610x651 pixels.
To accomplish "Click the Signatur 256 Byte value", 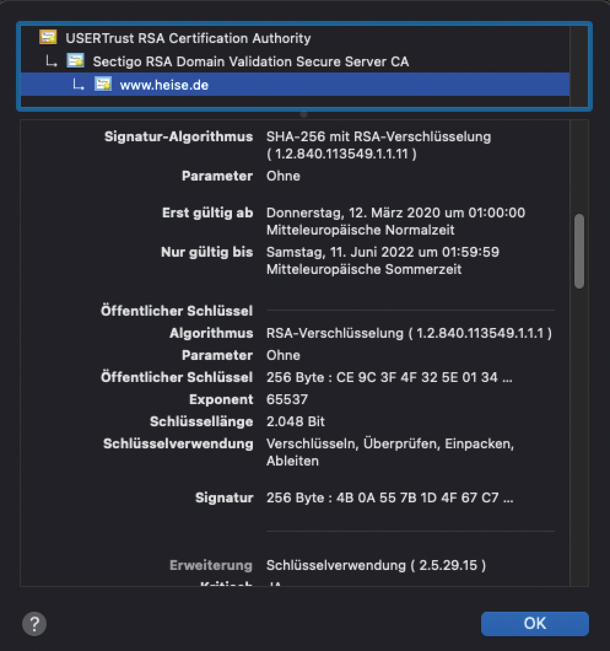I will click(x=389, y=497).
